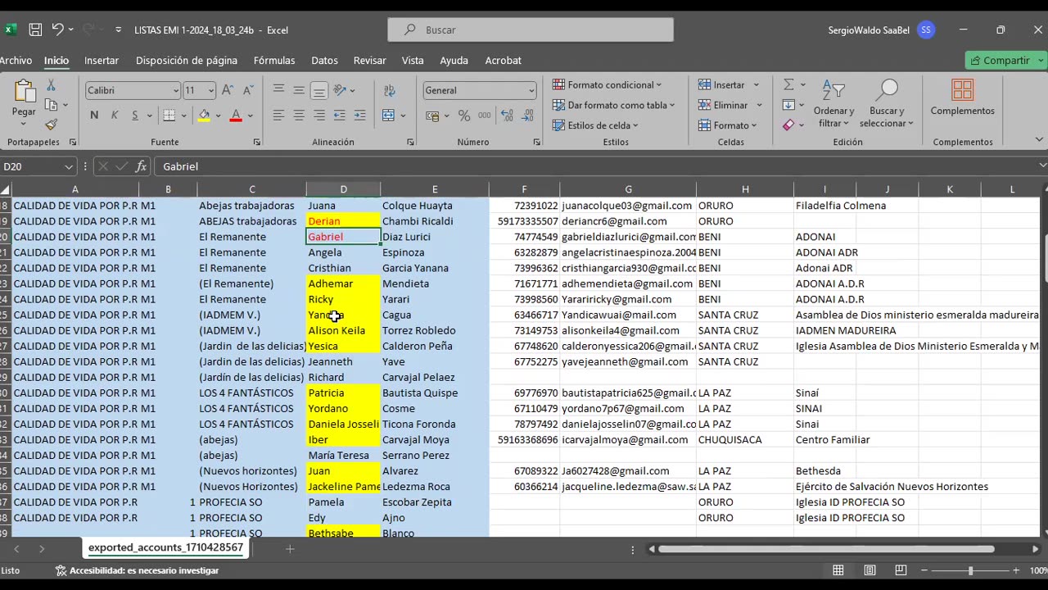1048x590 pixels.
Task: Click Insertar cells button
Action: point(721,84)
